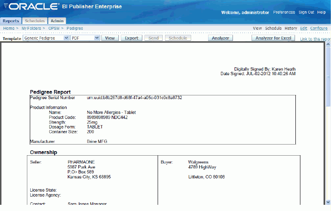The width and height of the screenshot is (331, 211).
Task: Switch to the Schedules tab
Action: pyautogui.click(x=35, y=21)
